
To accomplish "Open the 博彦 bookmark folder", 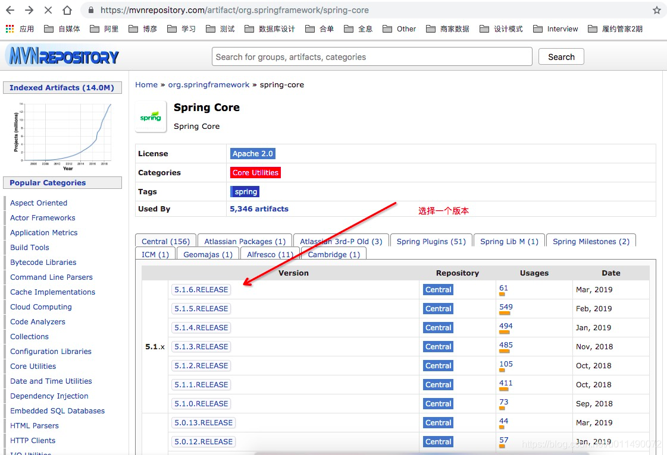I will (x=143, y=29).
